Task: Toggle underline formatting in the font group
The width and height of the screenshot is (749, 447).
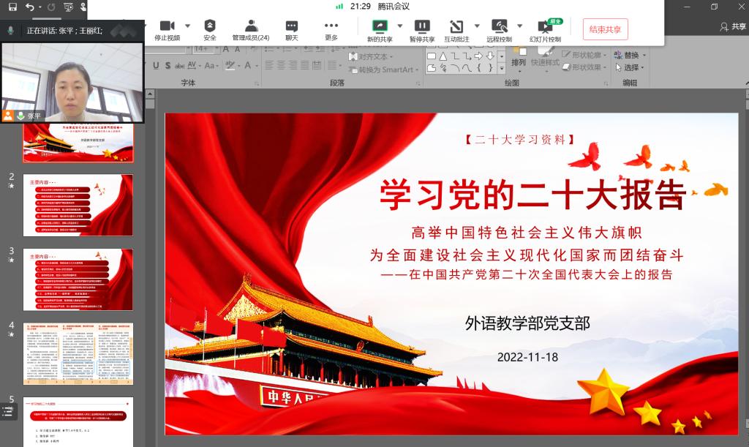Action: [x=156, y=66]
